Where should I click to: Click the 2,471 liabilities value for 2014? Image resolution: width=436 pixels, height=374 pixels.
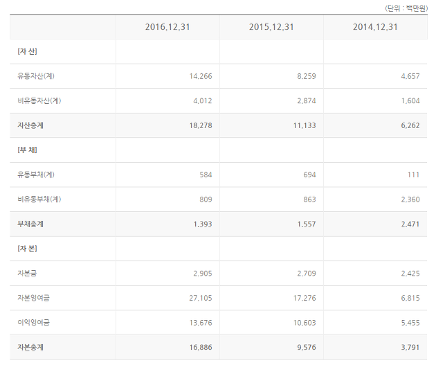410,224
